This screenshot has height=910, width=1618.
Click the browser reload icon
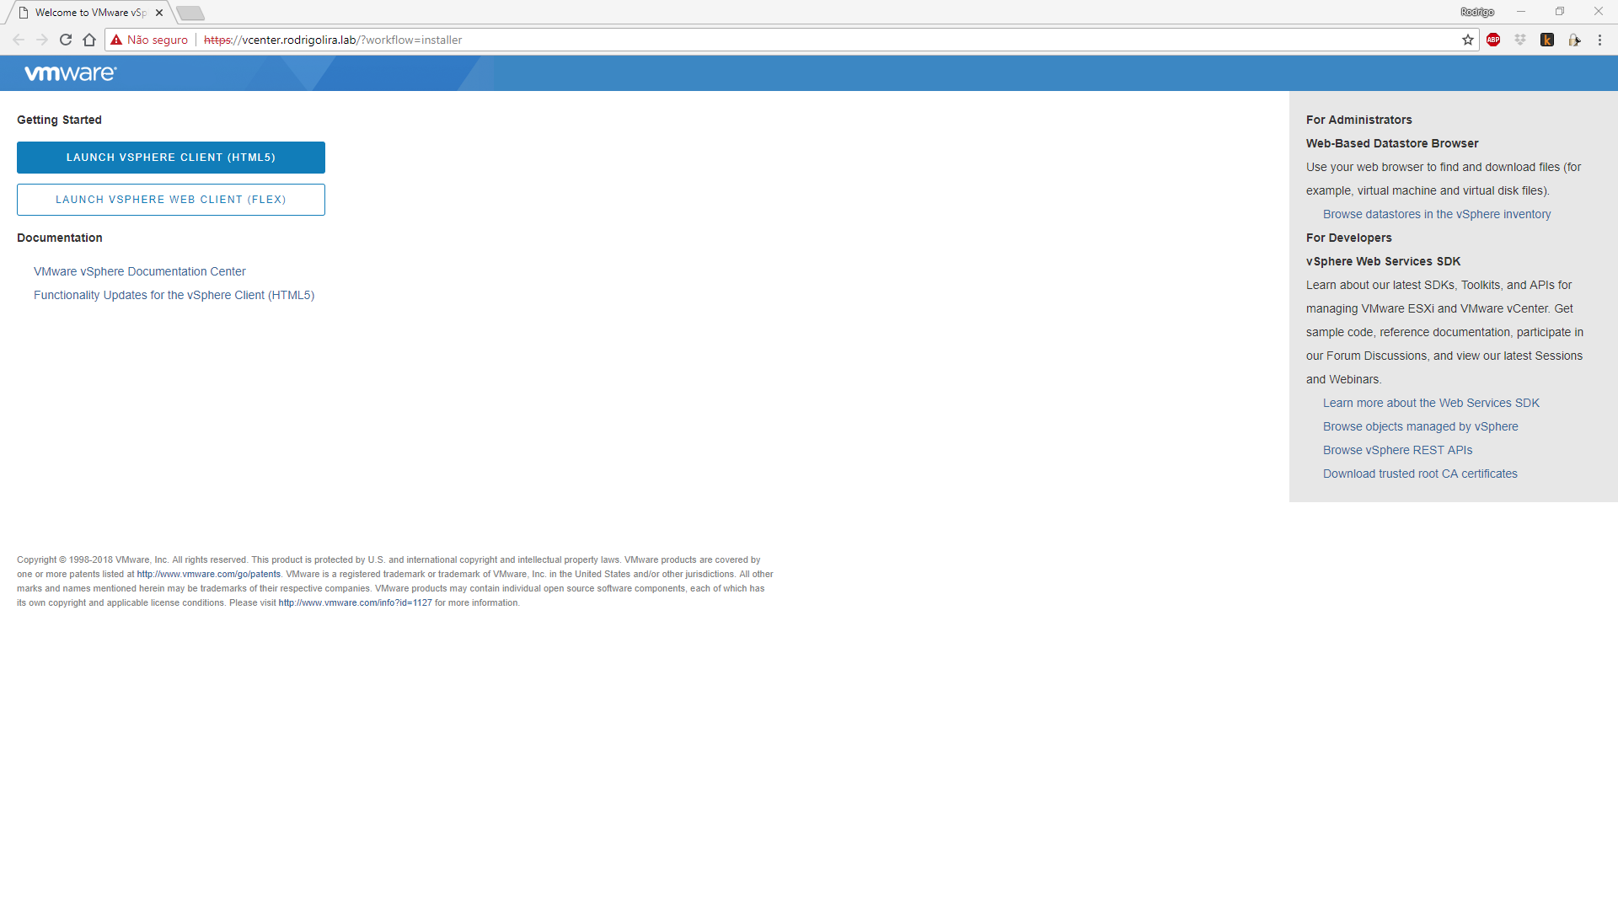pos(66,40)
